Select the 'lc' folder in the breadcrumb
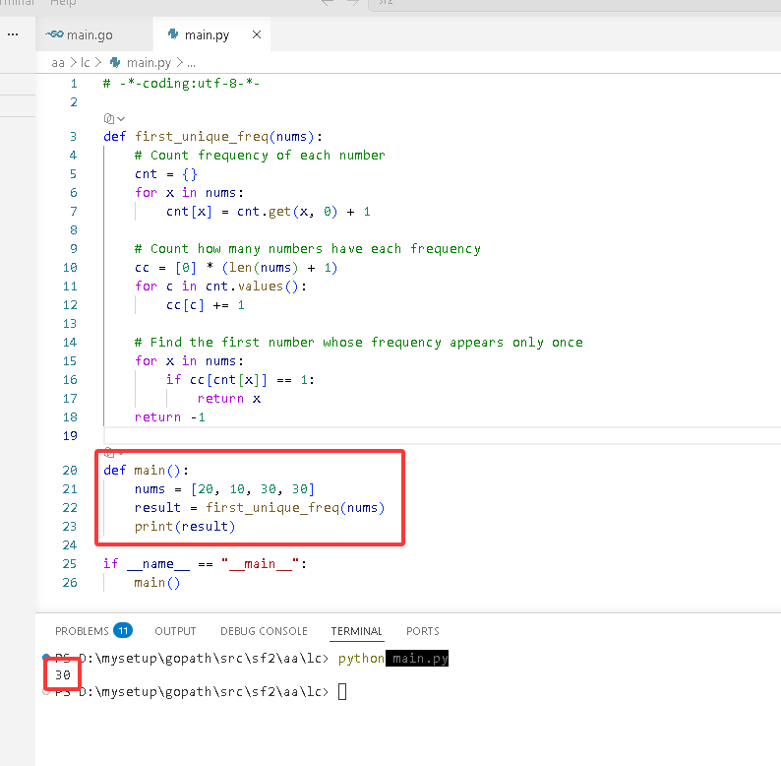781x766 pixels. pyautogui.click(x=86, y=63)
